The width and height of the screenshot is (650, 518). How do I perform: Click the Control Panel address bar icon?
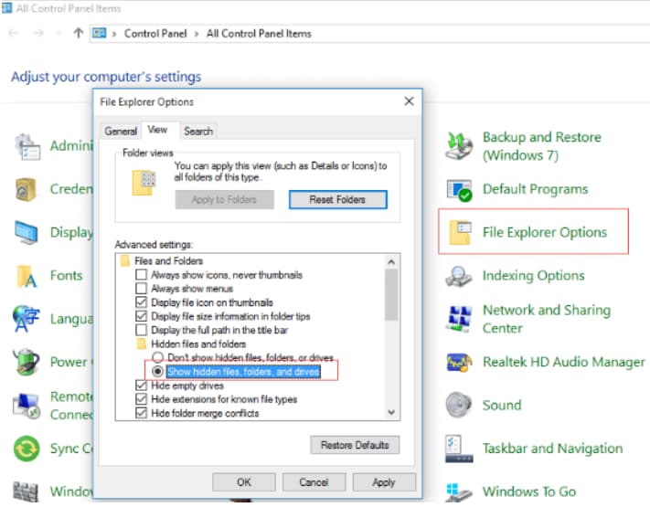click(99, 33)
